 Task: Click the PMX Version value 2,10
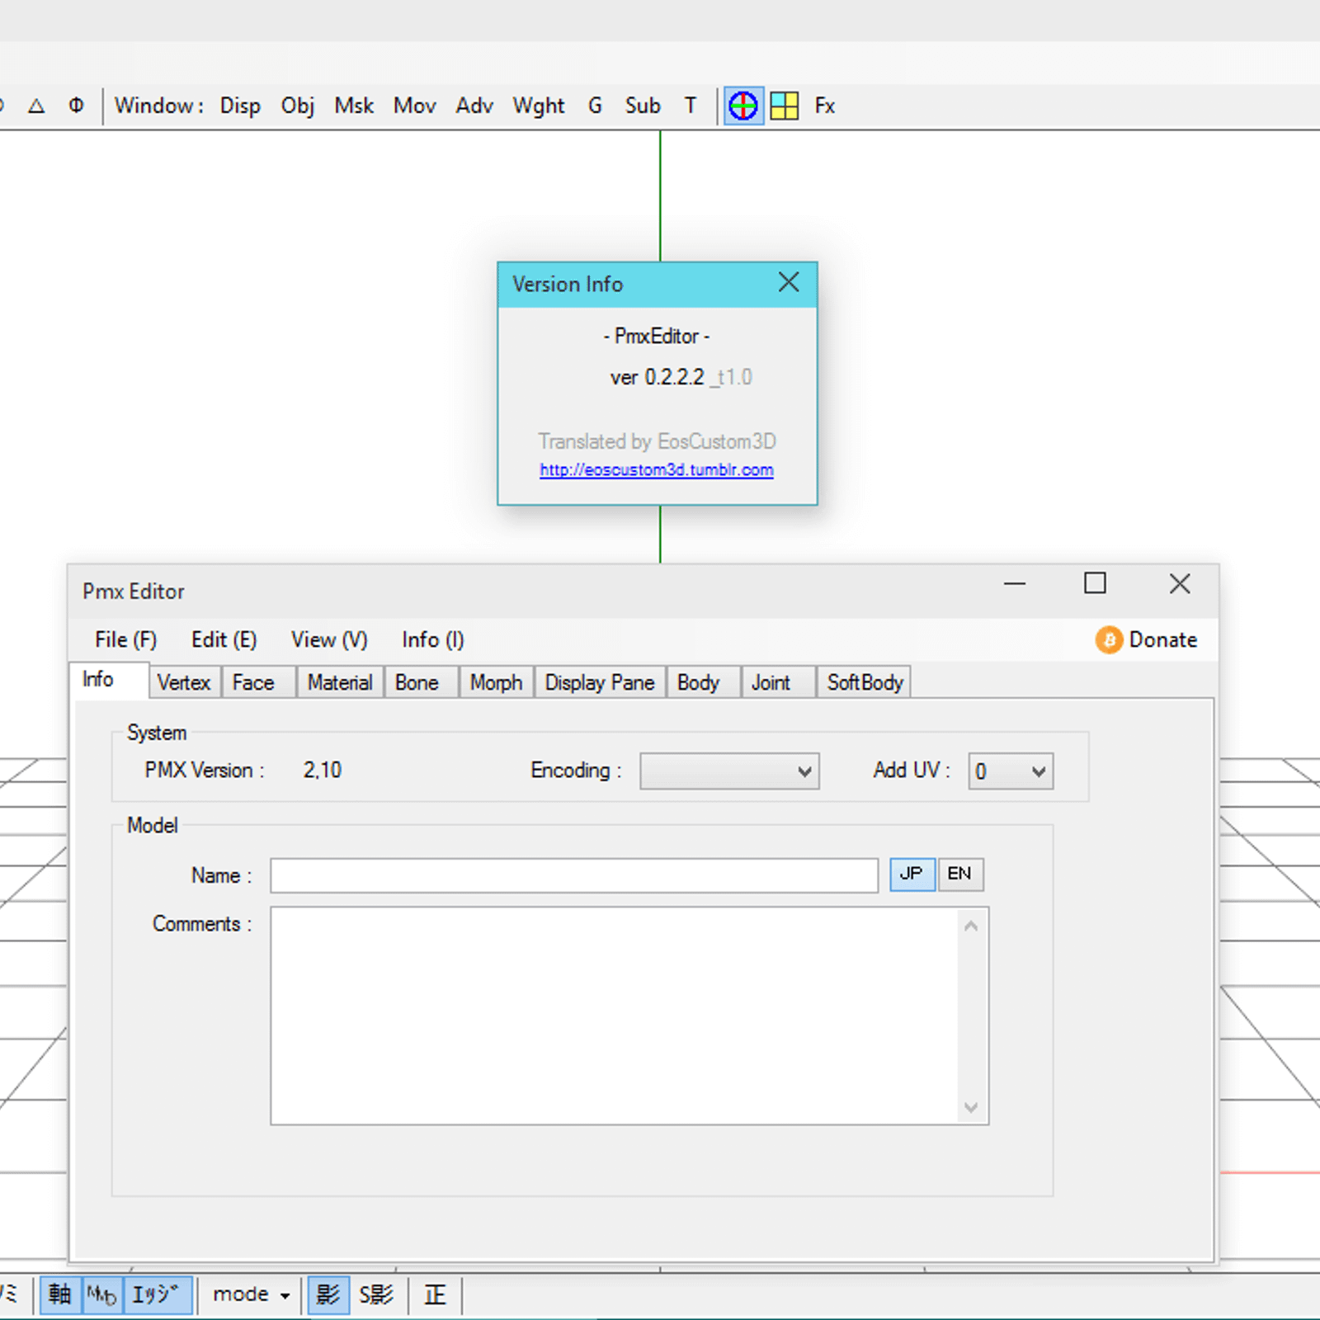coord(322,771)
